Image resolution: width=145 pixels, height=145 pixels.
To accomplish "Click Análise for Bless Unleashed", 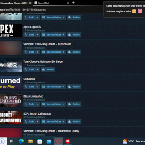I will pyautogui.click(x=74, y=104).
